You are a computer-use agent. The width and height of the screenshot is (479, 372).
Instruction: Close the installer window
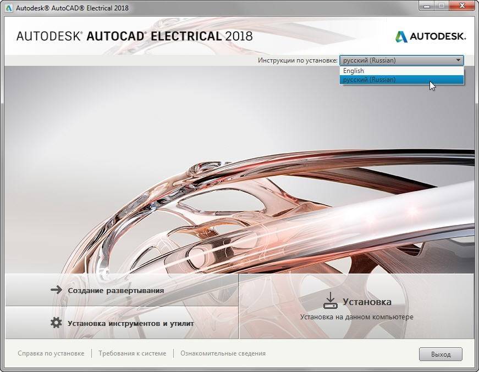463,6
